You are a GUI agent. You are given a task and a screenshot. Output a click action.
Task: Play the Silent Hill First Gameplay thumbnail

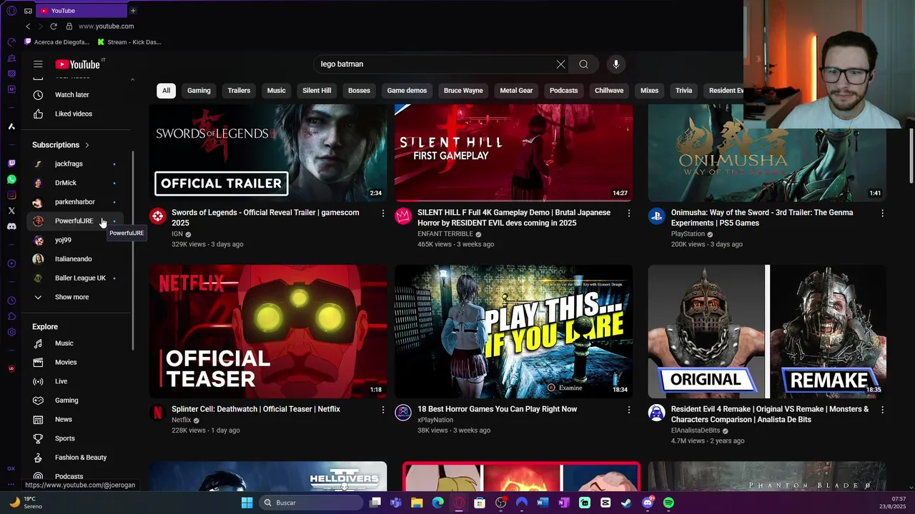(513, 153)
